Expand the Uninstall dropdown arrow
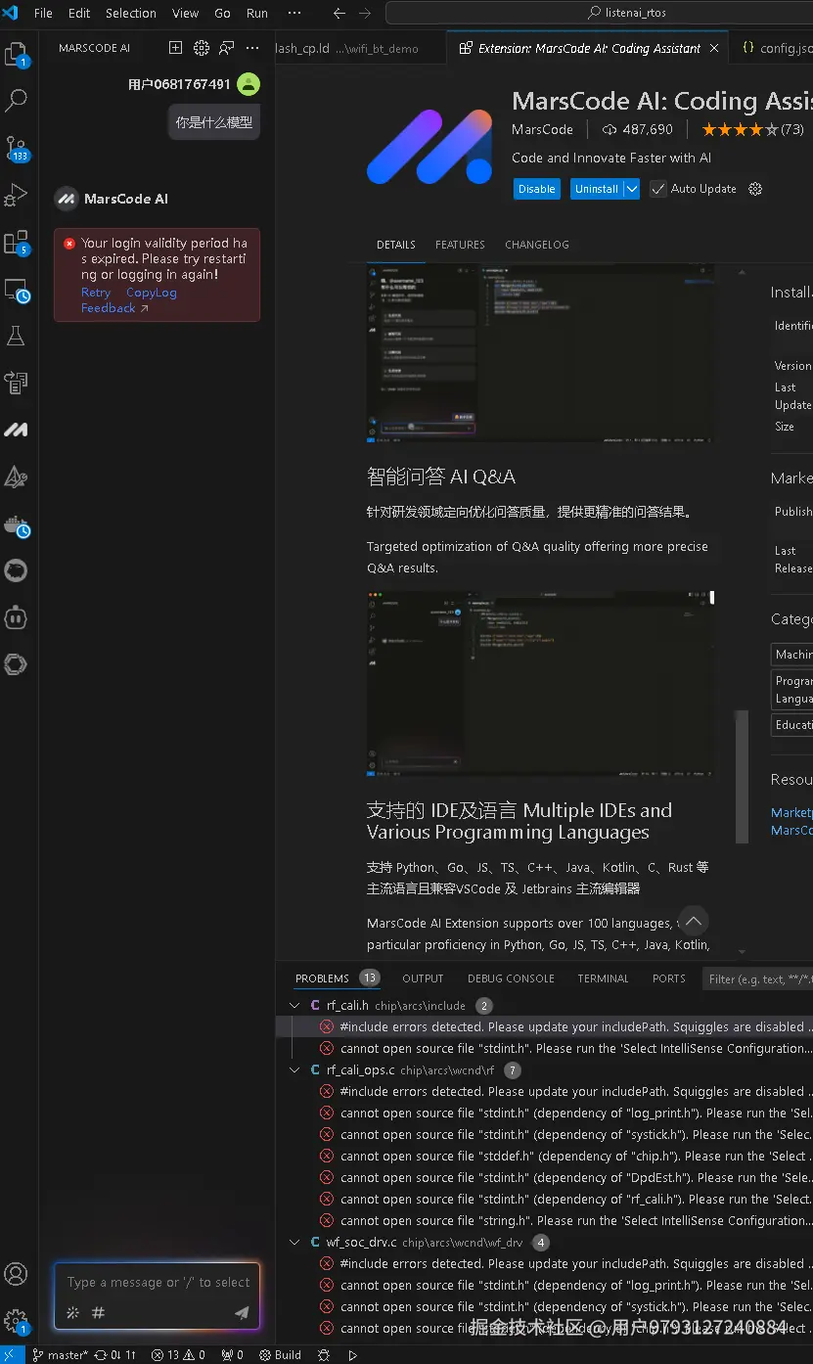Image resolution: width=813 pixels, height=1364 pixels. tap(631, 188)
